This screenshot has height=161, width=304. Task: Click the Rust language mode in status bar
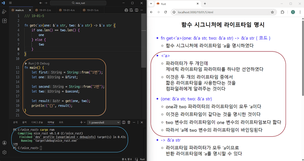pos(142,159)
